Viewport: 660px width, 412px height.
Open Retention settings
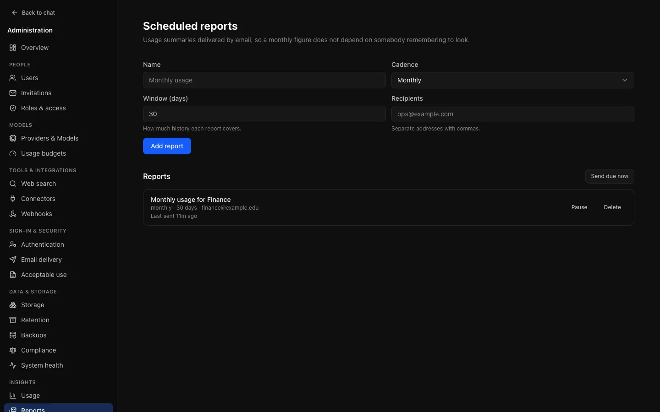(58, 320)
